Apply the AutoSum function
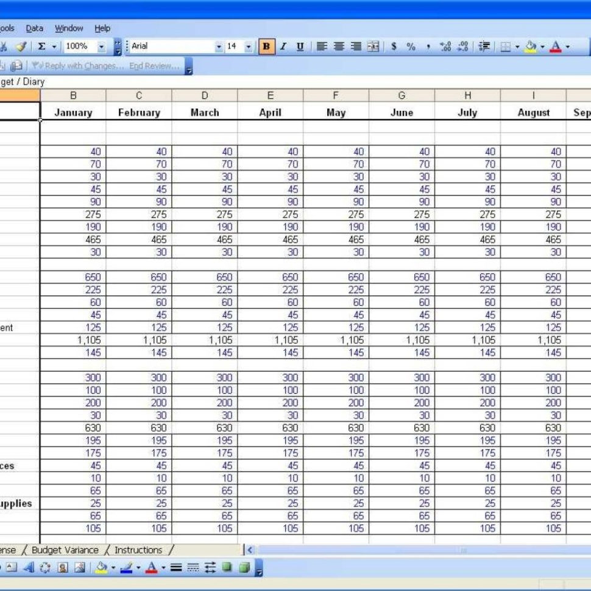 pyautogui.click(x=40, y=46)
